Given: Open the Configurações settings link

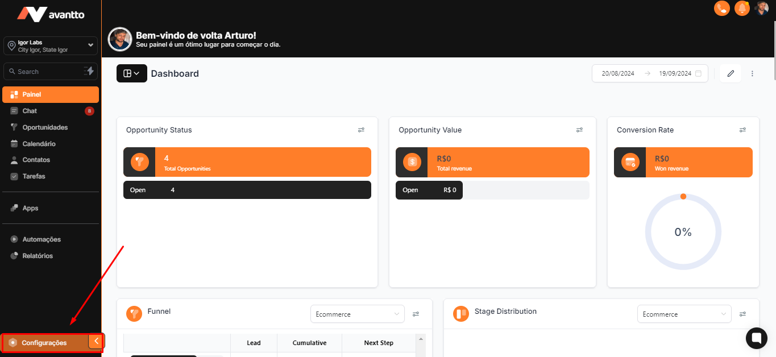Looking at the screenshot, I should tap(44, 343).
